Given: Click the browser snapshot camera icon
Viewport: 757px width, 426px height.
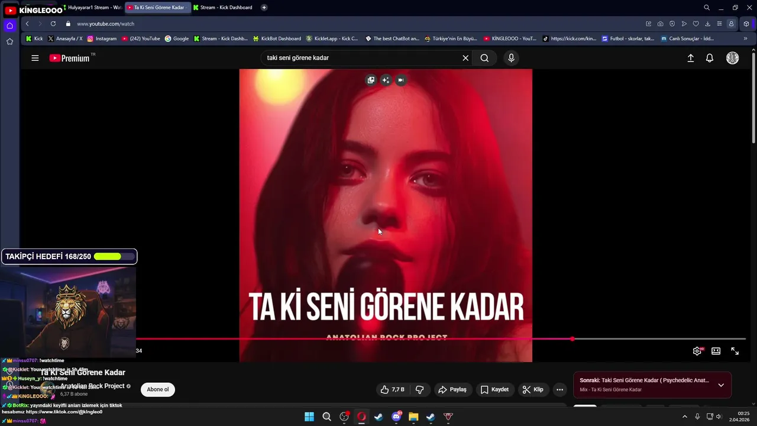Looking at the screenshot, I should pyautogui.click(x=661, y=24).
